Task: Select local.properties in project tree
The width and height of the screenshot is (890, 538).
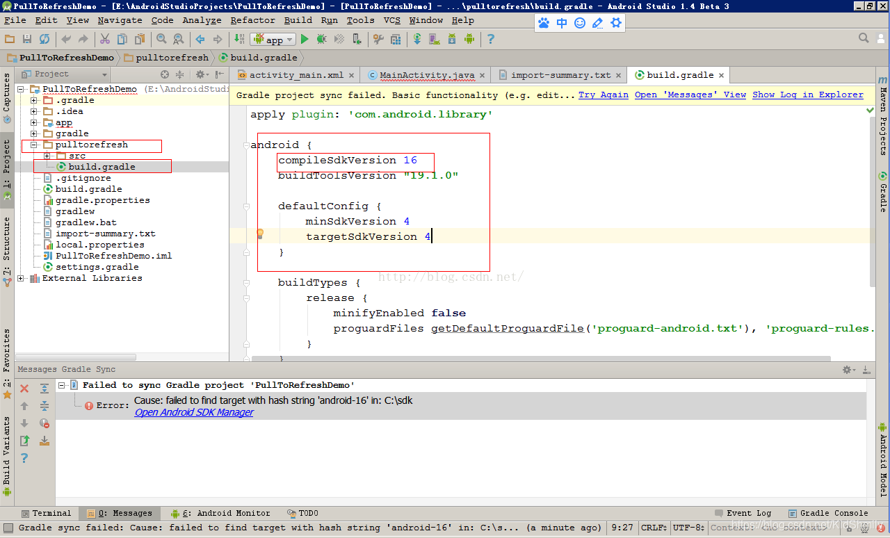Action: 99,245
